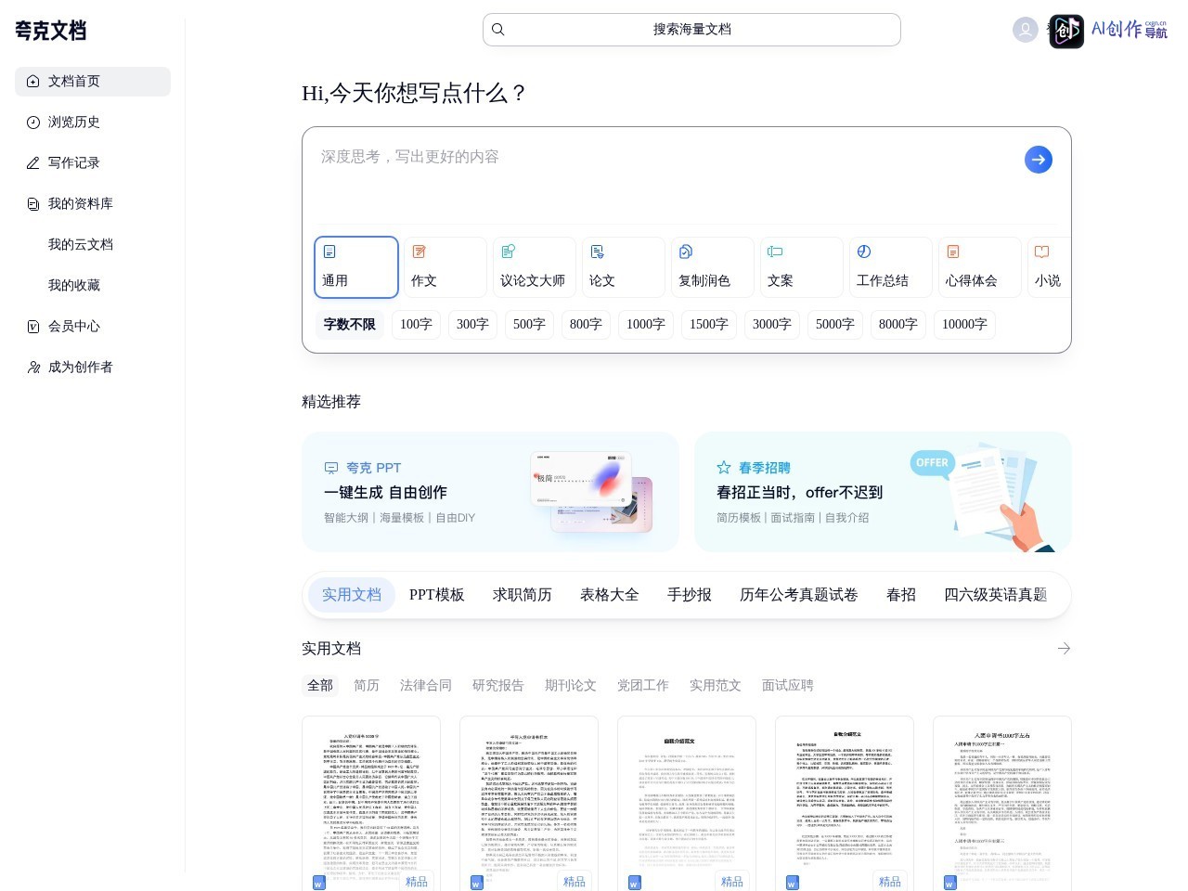Viewport: 1188px width, 891px height.
Task: Select the 1500字 word count
Action: tap(709, 324)
